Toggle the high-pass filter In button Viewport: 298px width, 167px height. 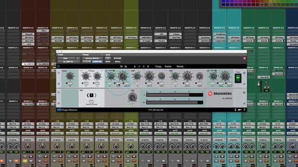[x=86, y=83]
